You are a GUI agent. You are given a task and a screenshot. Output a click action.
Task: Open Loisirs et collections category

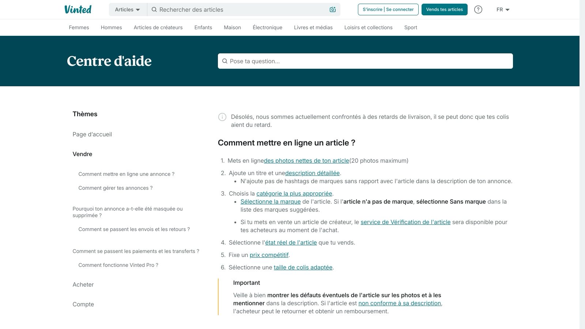[369, 27]
